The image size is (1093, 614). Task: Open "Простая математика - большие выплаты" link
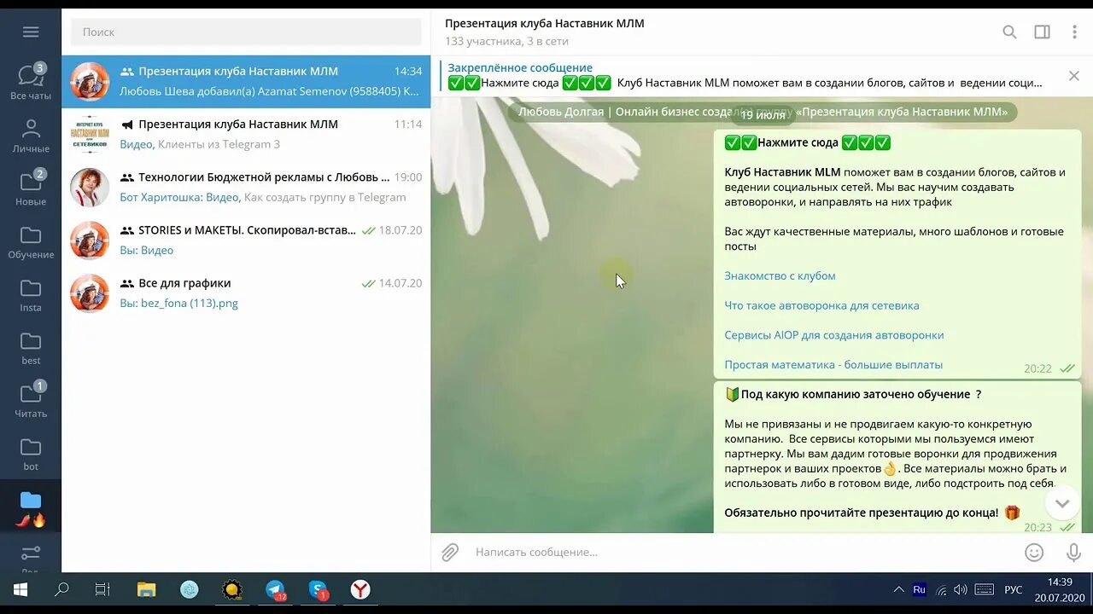pyautogui.click(x=833, y=364)
